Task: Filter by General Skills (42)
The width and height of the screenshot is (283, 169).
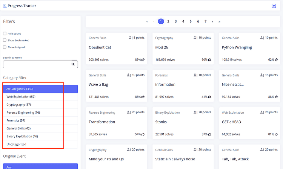Action: 40,128
